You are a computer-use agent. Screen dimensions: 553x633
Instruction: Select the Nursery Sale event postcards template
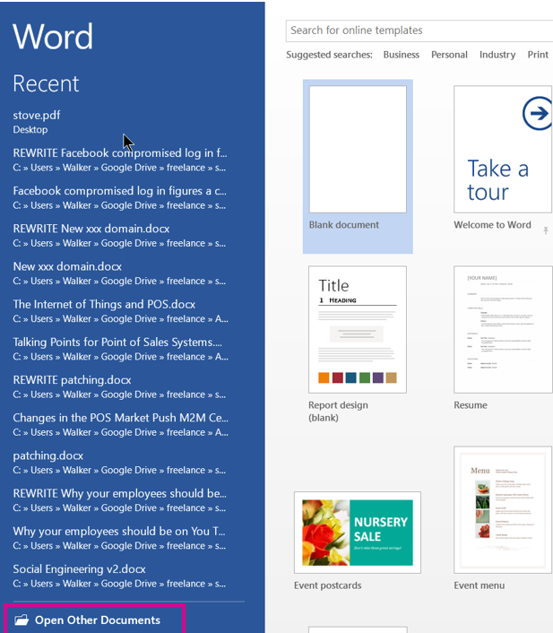358,533
